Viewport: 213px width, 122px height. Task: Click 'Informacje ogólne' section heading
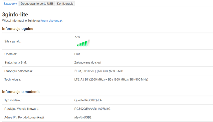(x=18, y=29)
